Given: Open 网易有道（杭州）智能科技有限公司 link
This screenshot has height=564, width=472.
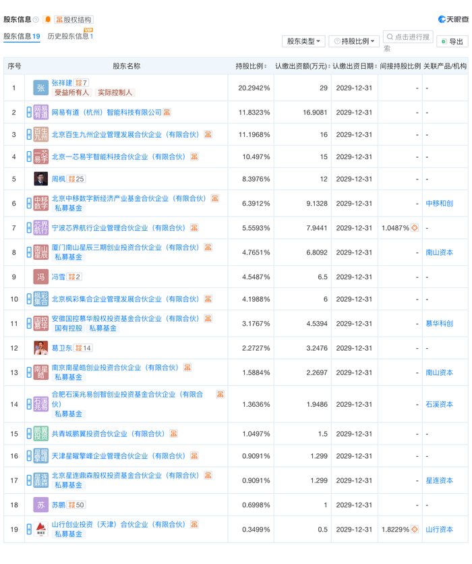Looking at the screenshot, I should pos(107,112).
